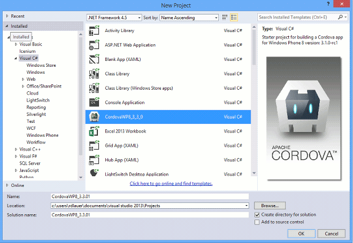
Task: Click the template list scroll down arrow
Action: click(x=254, y=173)
